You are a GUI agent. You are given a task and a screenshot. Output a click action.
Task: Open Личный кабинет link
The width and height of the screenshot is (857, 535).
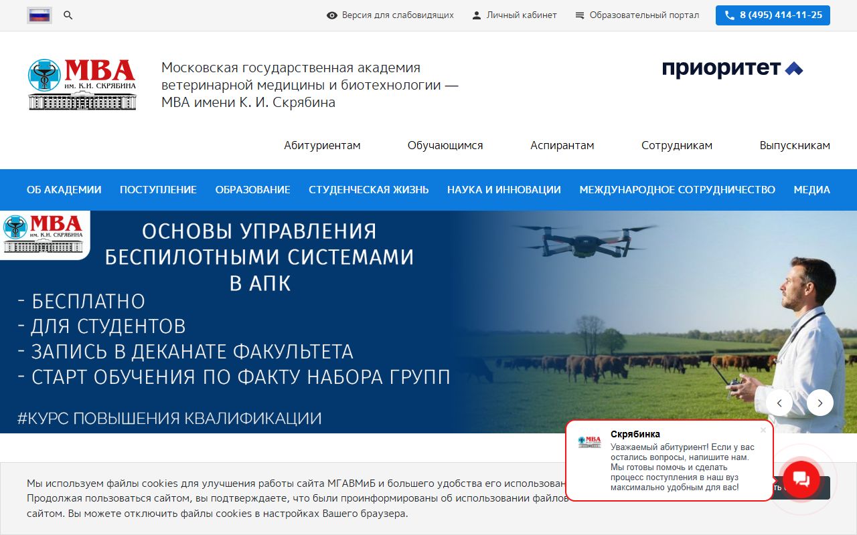[522, 15]
